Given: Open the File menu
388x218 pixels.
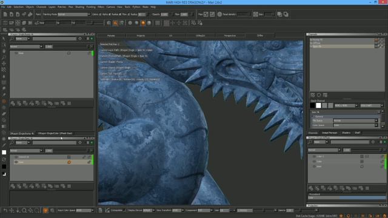Looking at the screenshot, I should 2,7.
